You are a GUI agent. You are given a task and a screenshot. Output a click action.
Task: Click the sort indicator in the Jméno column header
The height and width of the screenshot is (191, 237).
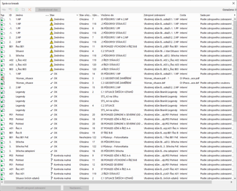coord(47,15)
